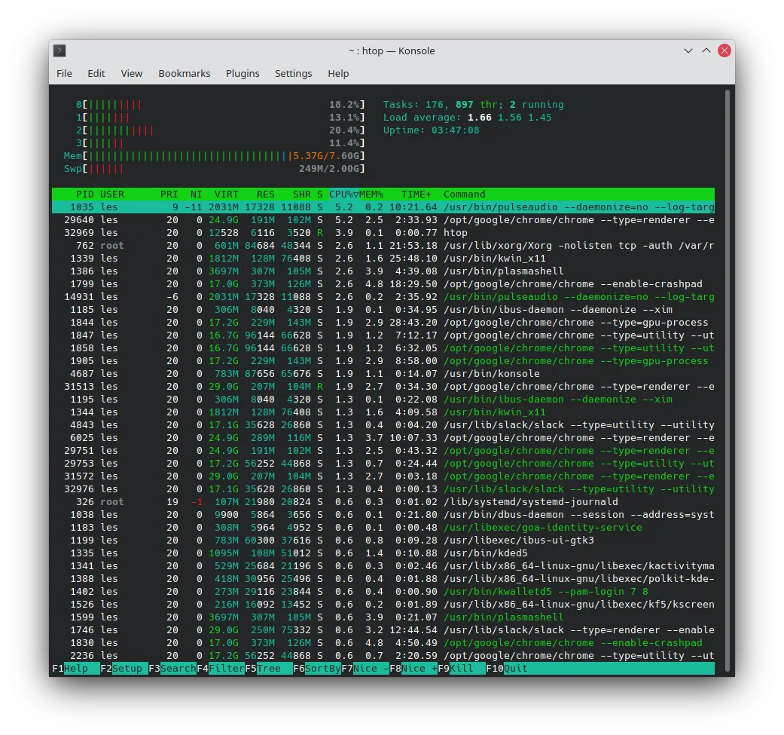784x735 pixels.
Task: Click the CPU 0 usage meter bar
Action: (x=220, y=105)
